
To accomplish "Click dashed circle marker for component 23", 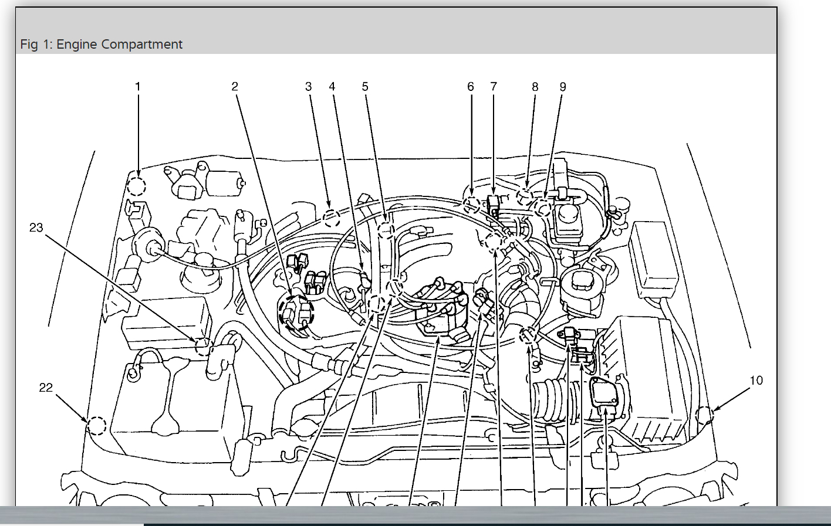I will (x=202, y=347).
